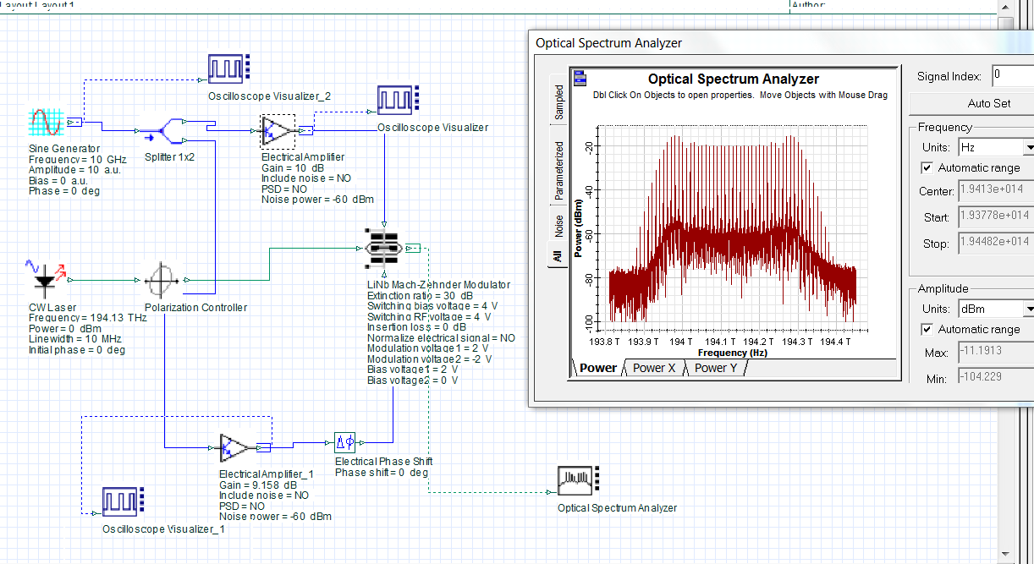Click the 'Frequency = 10 GHz' sine generator text

pos(77,159)
